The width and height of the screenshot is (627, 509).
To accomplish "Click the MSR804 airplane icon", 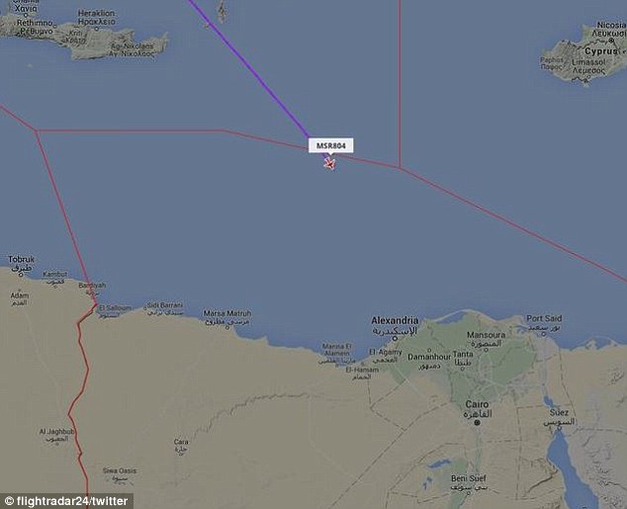I will 329,163.
